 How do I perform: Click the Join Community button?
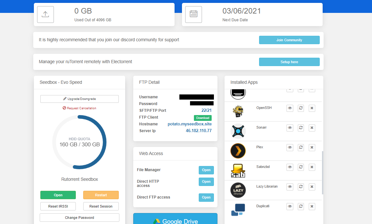(289, 40)
